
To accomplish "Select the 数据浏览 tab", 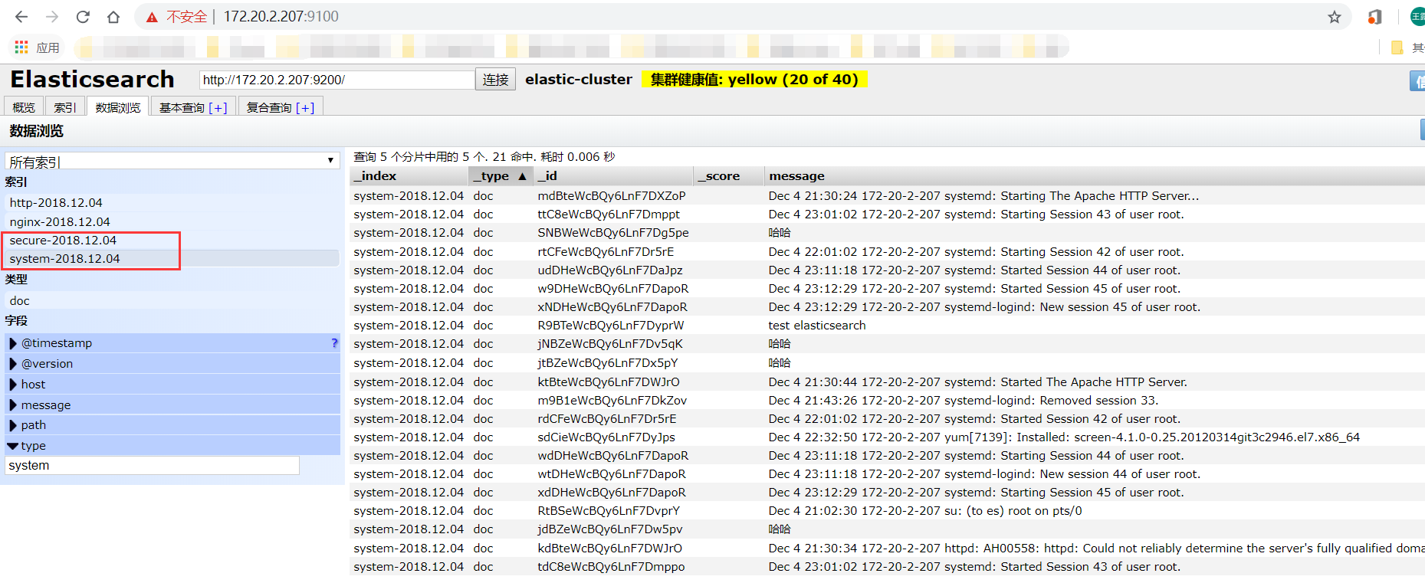I will (118, 107).
